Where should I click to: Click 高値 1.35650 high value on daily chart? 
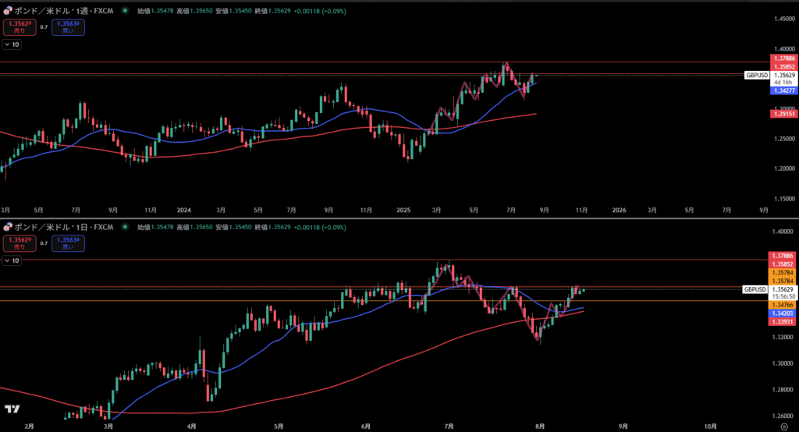[194, 227]
